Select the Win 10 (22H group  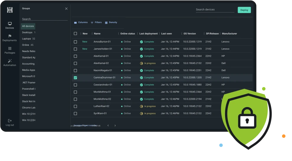coord(29,120)
